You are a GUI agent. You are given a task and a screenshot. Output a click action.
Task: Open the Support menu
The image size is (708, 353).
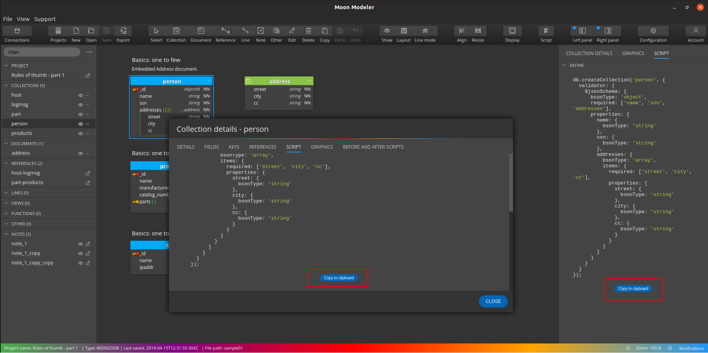(45, 19)
